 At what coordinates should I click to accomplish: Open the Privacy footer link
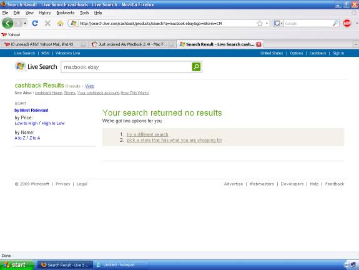coord(63,184)
